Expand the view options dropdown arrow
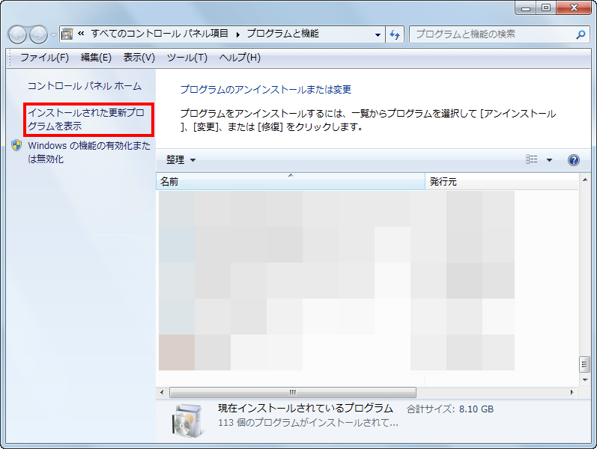The height and width of the screenshot is (449, 597). (x=549, y=160)
